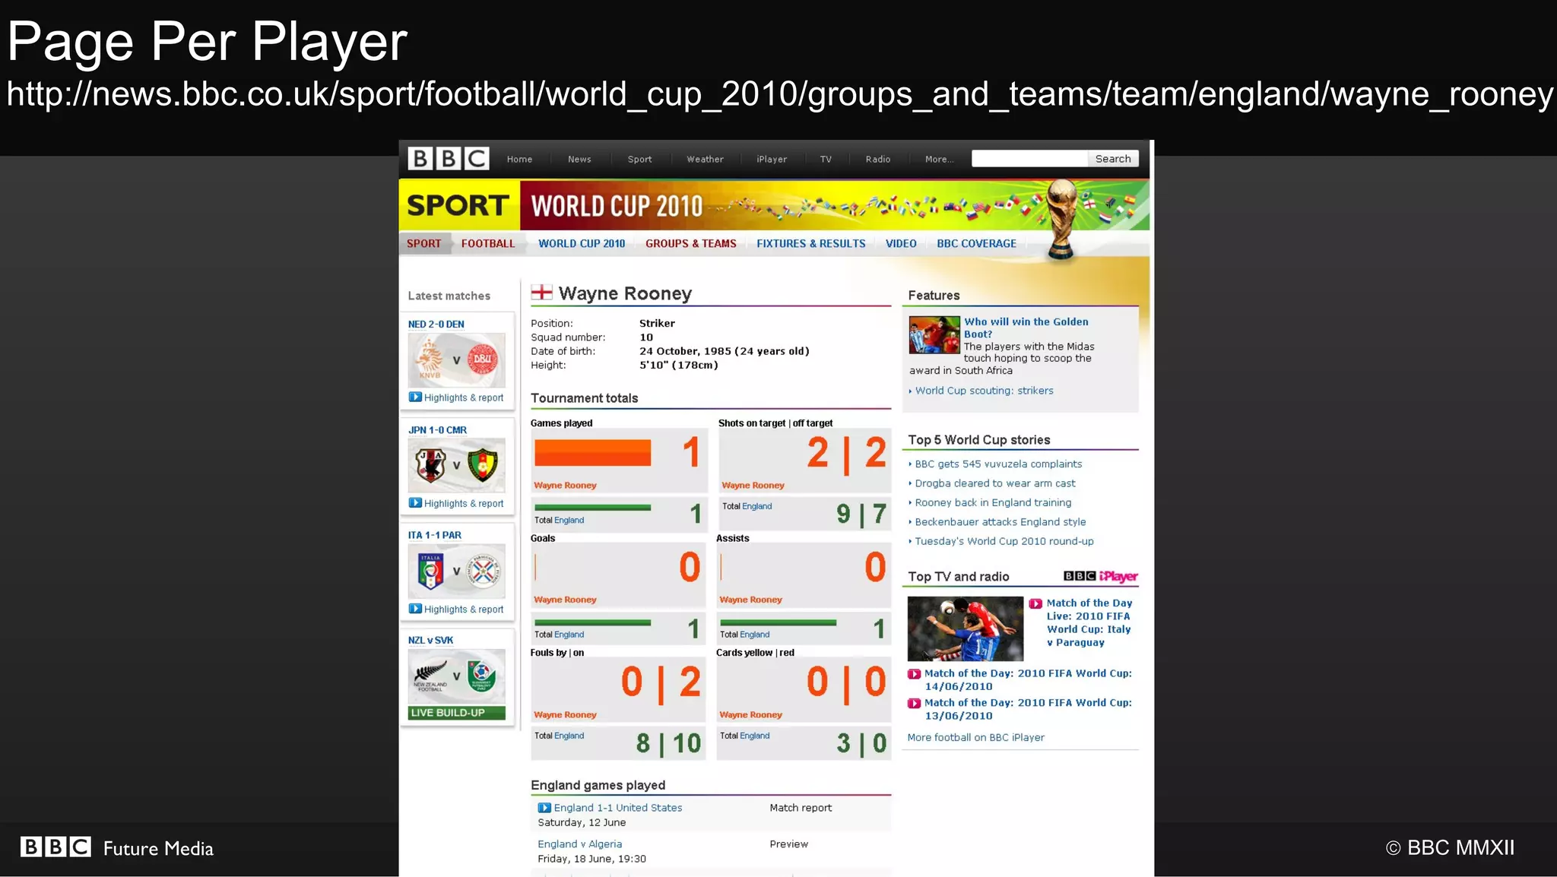Select FOOTBALL tab in section nav
Image resolution: width=1557 pixels, height=877 pixels.
click(x=488, y=243)
